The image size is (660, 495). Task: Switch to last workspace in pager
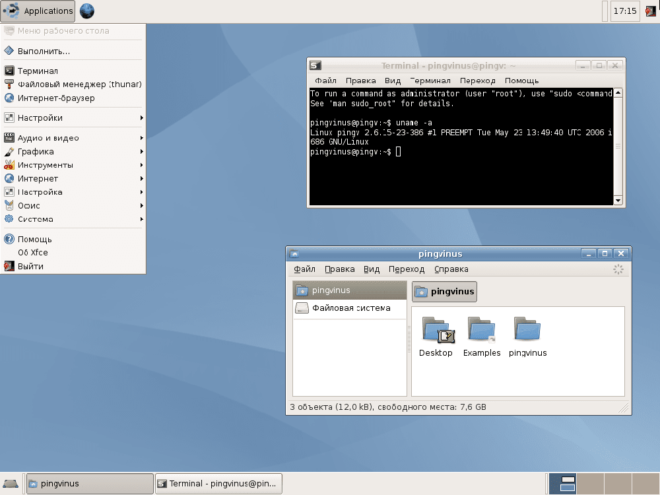click(x=645, y=484)
